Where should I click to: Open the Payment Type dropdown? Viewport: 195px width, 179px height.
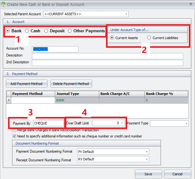186,123
